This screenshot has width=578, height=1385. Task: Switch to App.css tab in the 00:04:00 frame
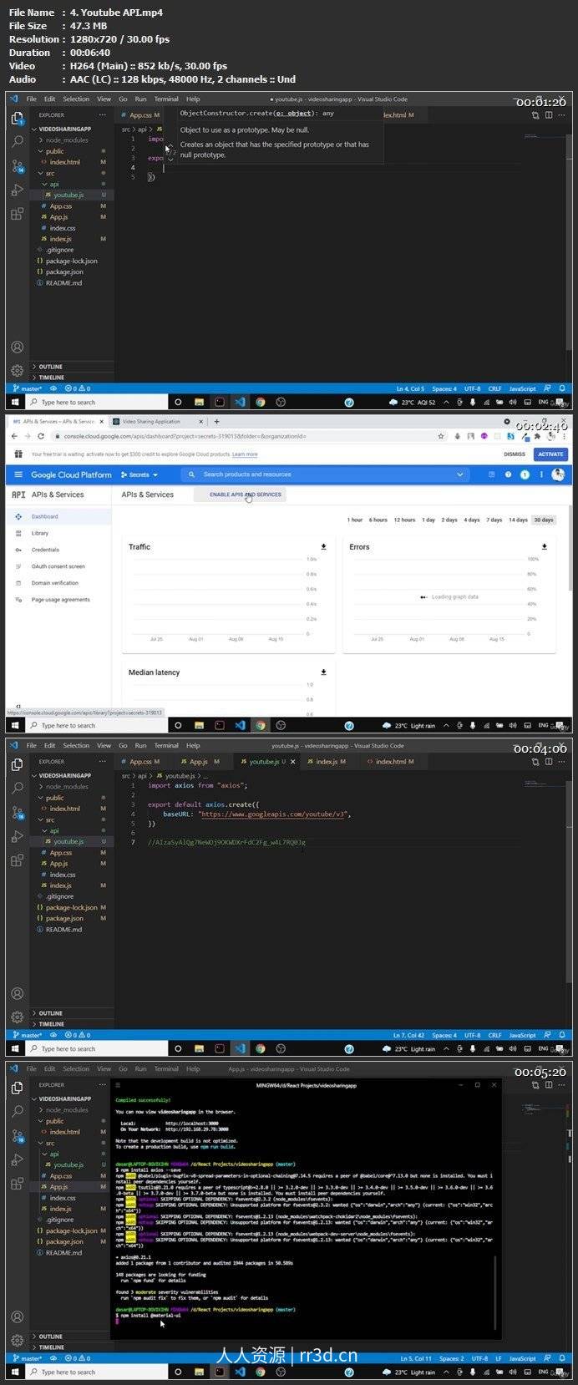[x=140, y=762]
